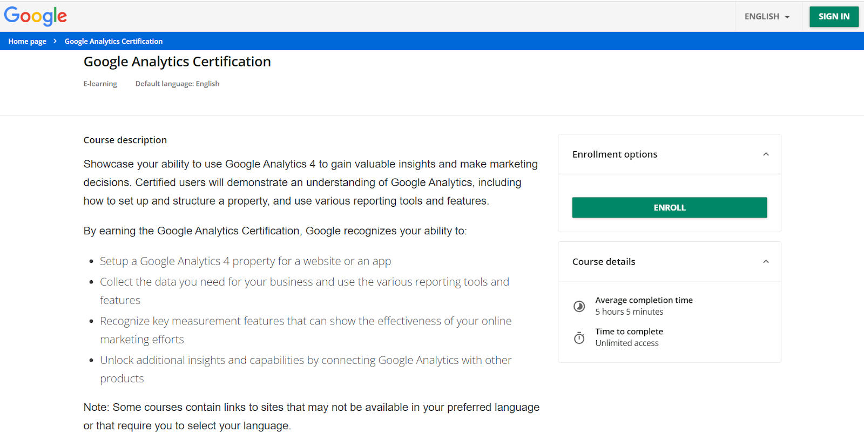Collapse the Course details panel chevron
Viewport: 864px width, 440px height.
click(766, 262)
